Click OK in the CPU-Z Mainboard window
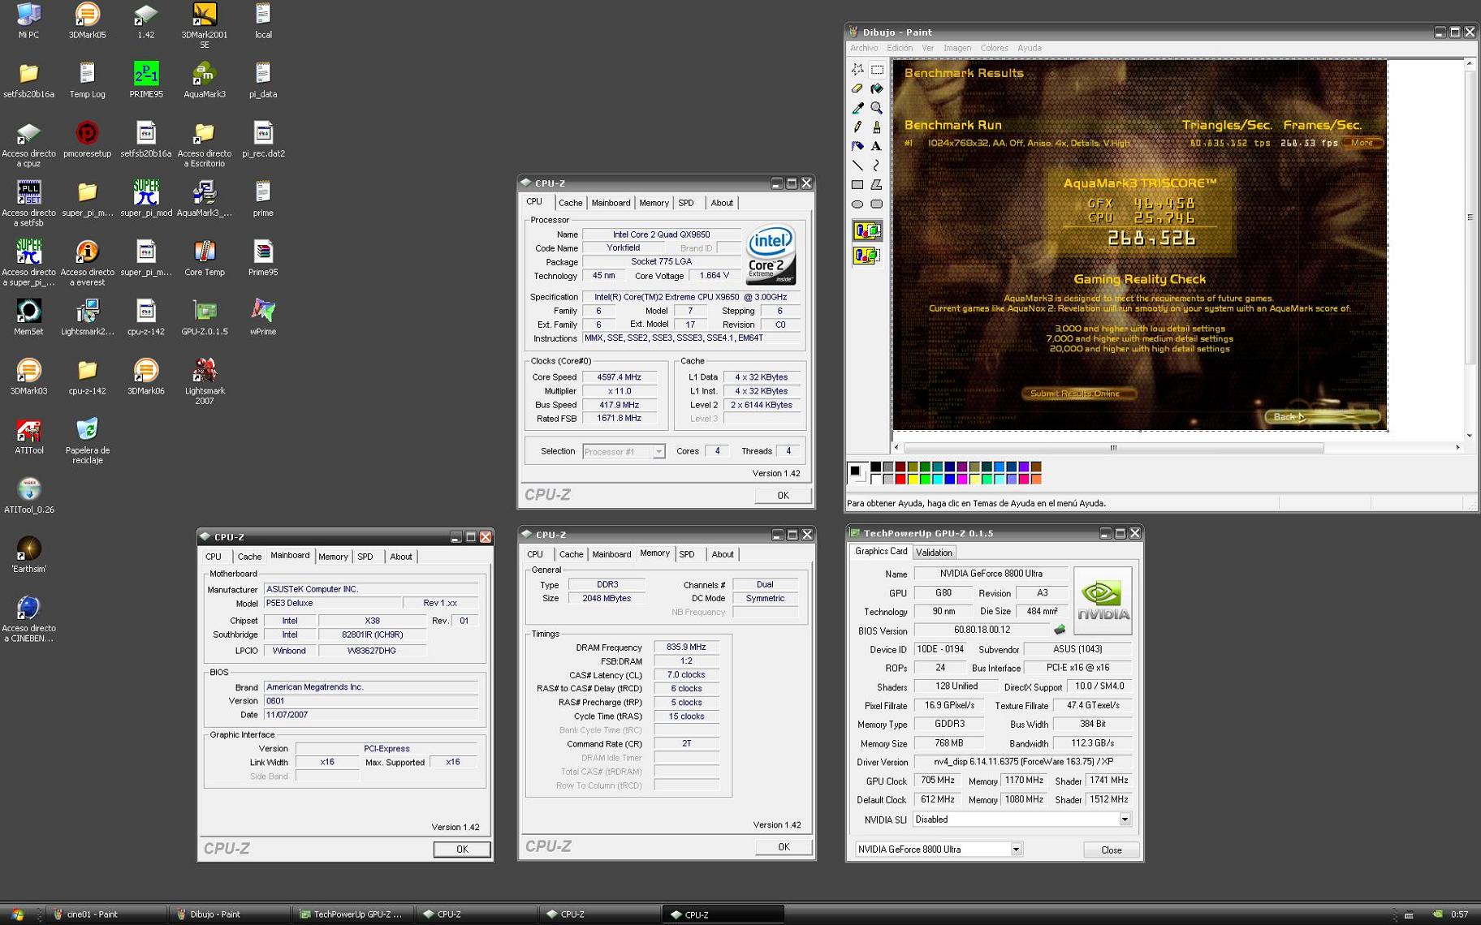Image resolution: width=1481 pixels, height=925 pixels. [462, 850]
